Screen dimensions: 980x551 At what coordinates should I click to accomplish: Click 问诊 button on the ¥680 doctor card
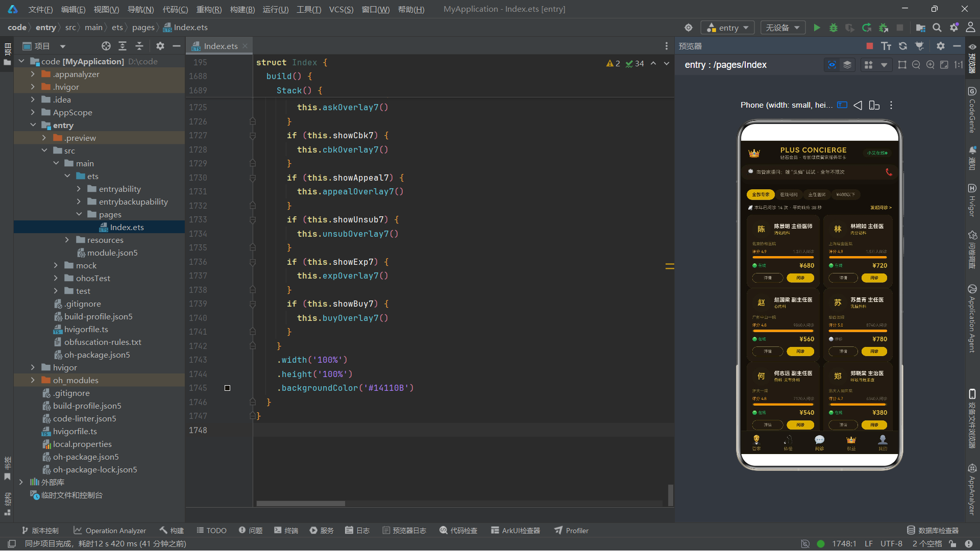[800, 278]
